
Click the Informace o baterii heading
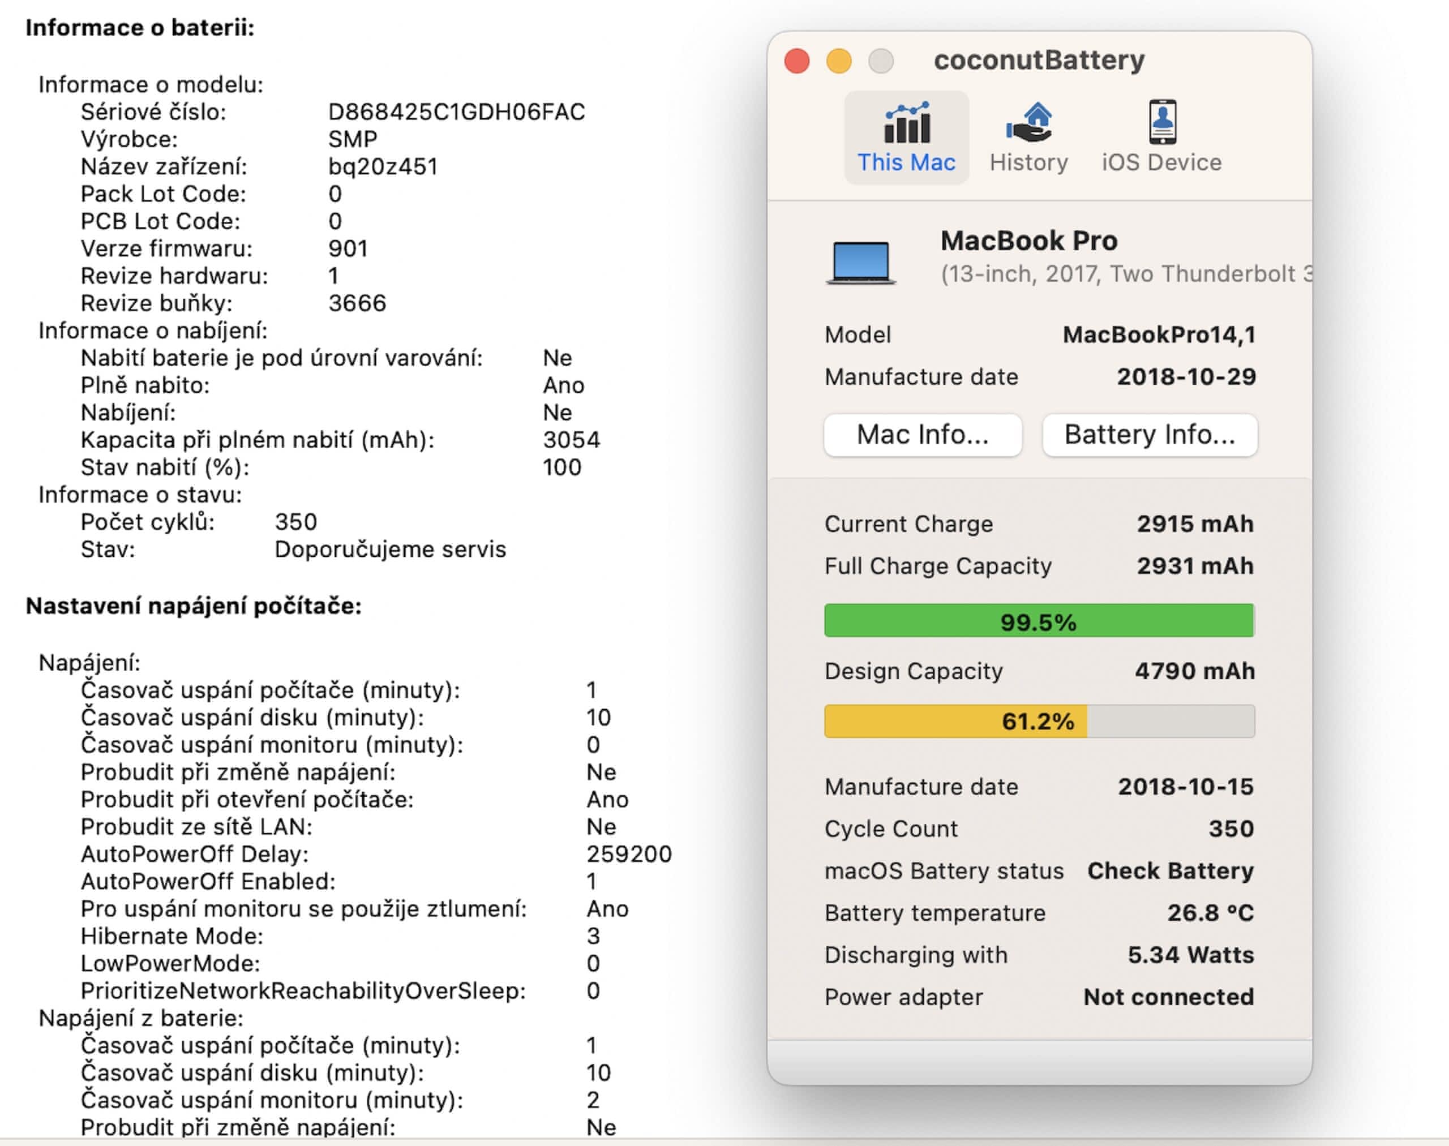[140, 28]
